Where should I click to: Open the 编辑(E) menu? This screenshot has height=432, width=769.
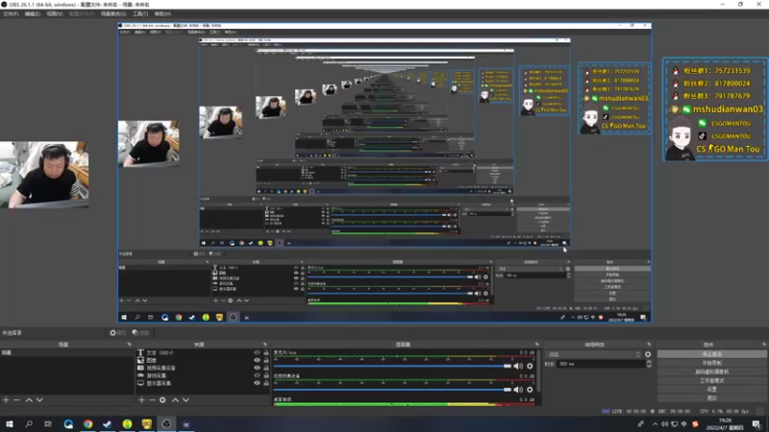coord(33,13)
